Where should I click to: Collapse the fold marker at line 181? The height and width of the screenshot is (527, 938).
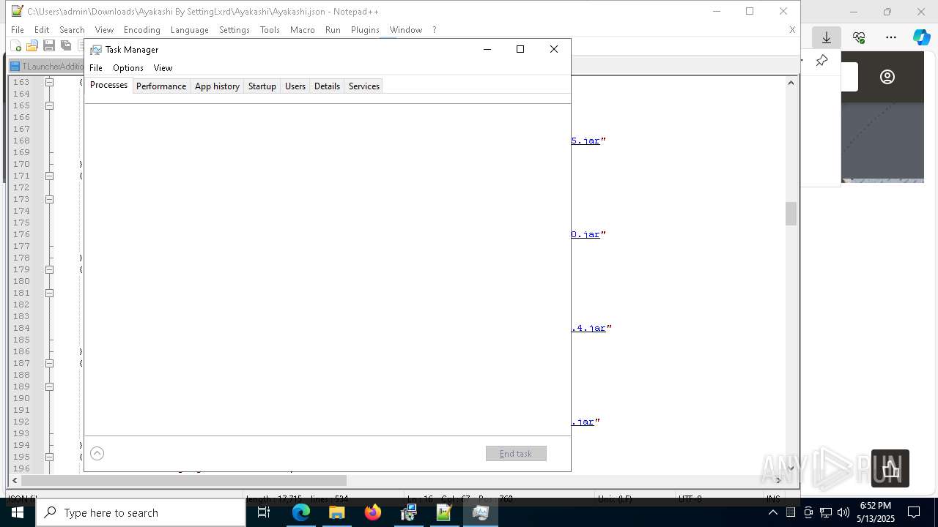(49, 293)
